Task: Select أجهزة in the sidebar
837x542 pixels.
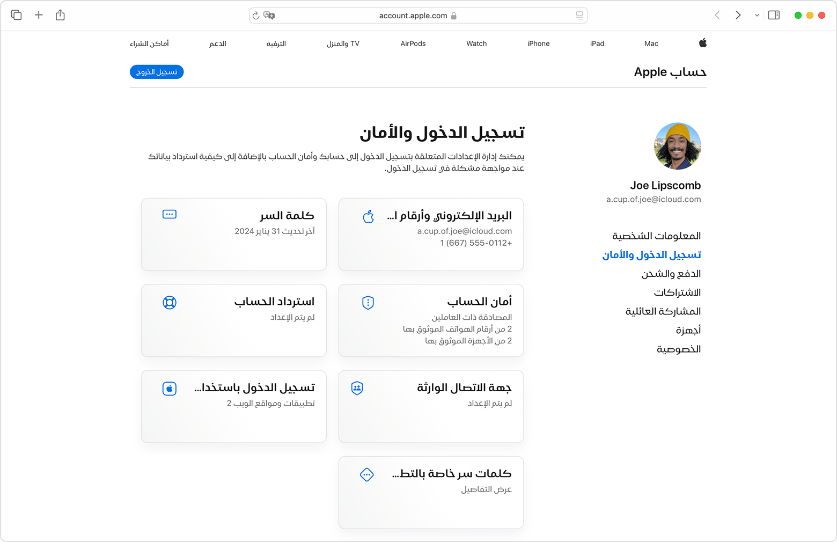Action: tap(688, 330)
